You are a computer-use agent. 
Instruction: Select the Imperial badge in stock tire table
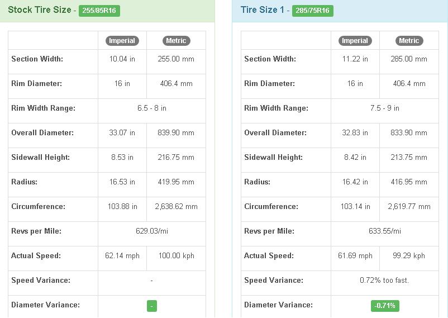click(x=122, y=41)
